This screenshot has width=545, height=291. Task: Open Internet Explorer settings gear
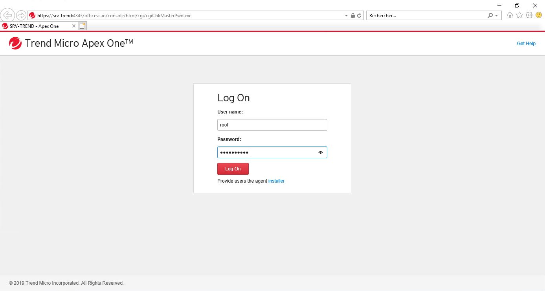(x=529, y=15)
